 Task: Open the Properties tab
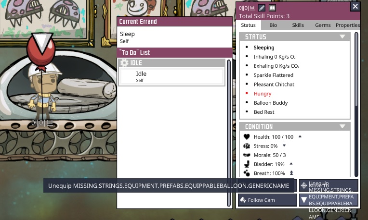[348, 25]
